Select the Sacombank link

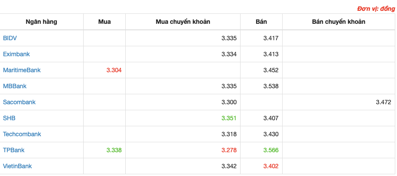19,102
